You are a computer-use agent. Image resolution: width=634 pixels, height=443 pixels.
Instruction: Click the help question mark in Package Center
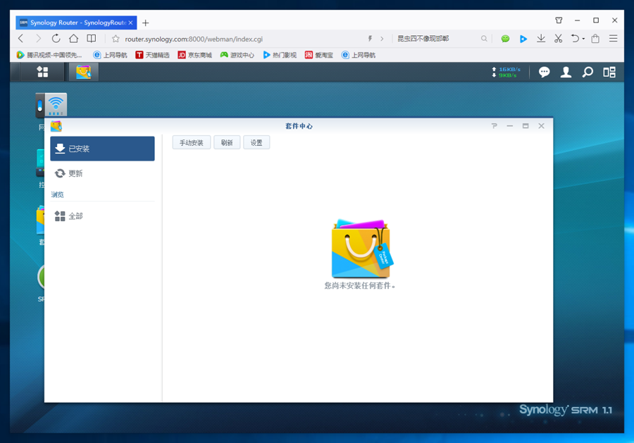tap(494, 126)
